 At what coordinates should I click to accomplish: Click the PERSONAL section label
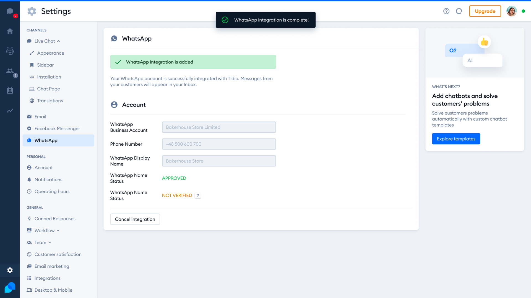click(x=36, y=156)
